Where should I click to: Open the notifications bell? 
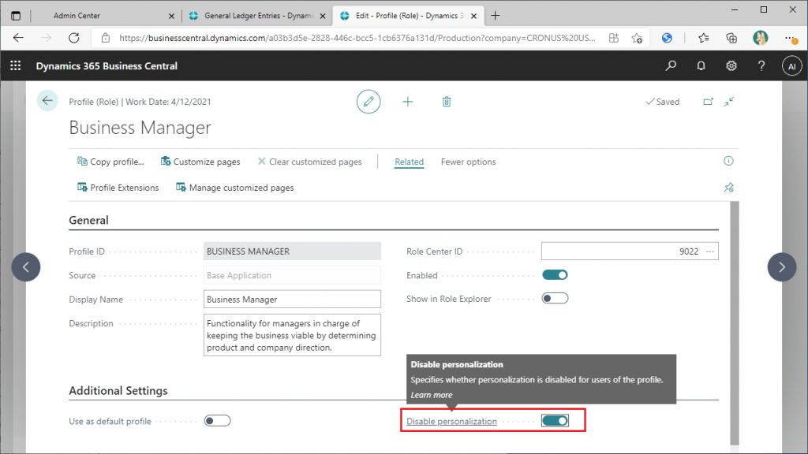tap(701, 66)
